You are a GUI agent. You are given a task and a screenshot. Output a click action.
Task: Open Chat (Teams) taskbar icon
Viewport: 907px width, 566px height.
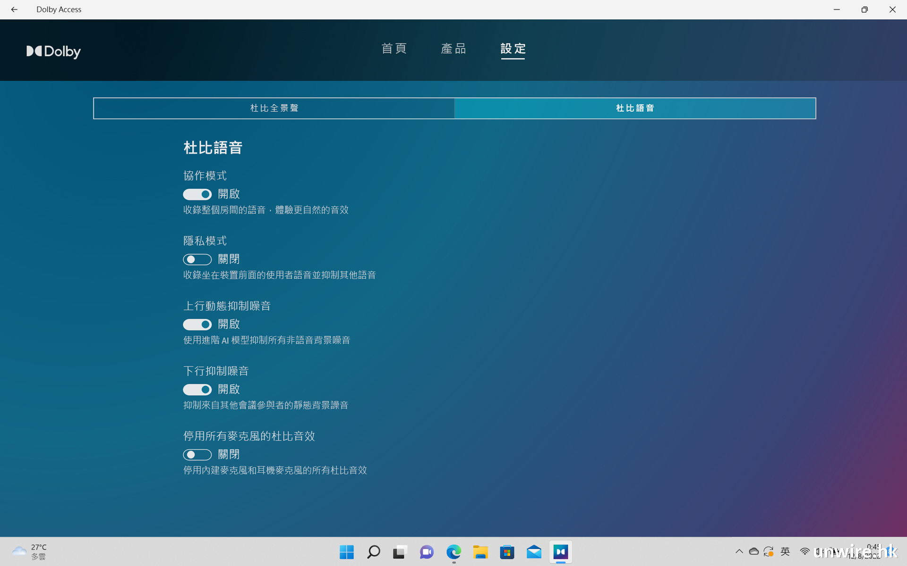[427, 552]
